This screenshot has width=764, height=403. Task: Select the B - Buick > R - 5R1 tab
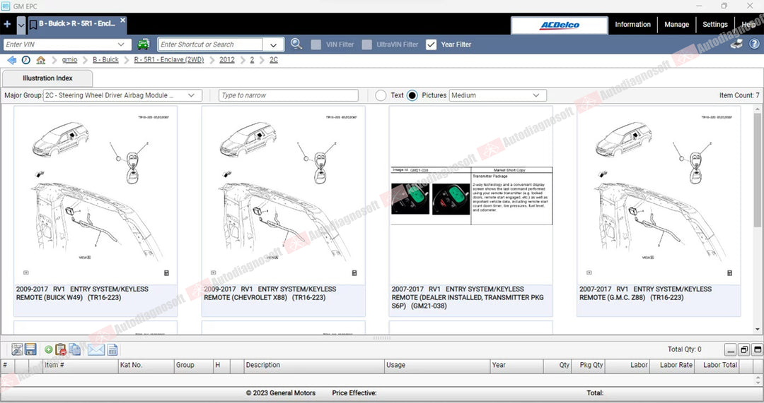click(77, 23)
